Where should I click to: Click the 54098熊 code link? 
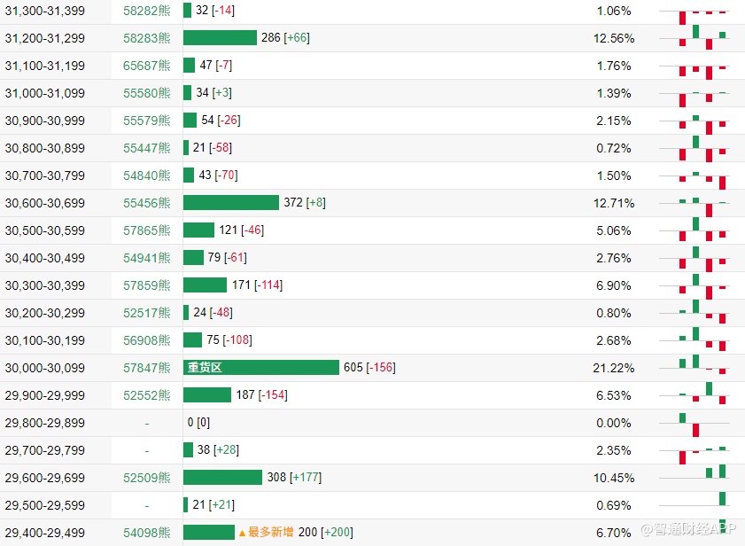tap(146, 533)
